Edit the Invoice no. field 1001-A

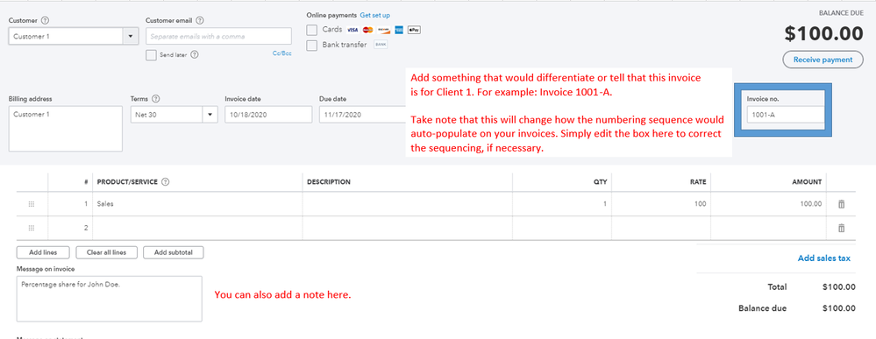click(786, 115)
